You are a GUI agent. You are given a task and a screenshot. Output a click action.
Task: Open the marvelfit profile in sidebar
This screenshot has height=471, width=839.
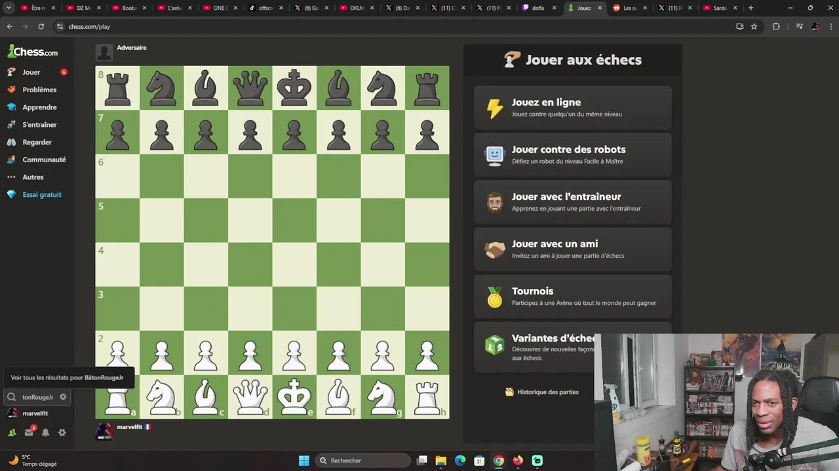click(28, 413)
